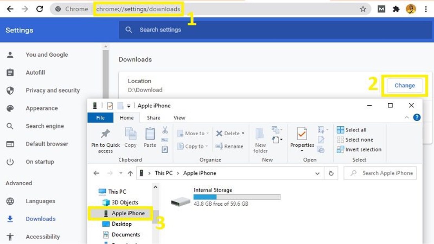Open Autofill settings section
The image size is (434, 244).
coord(35,72)
